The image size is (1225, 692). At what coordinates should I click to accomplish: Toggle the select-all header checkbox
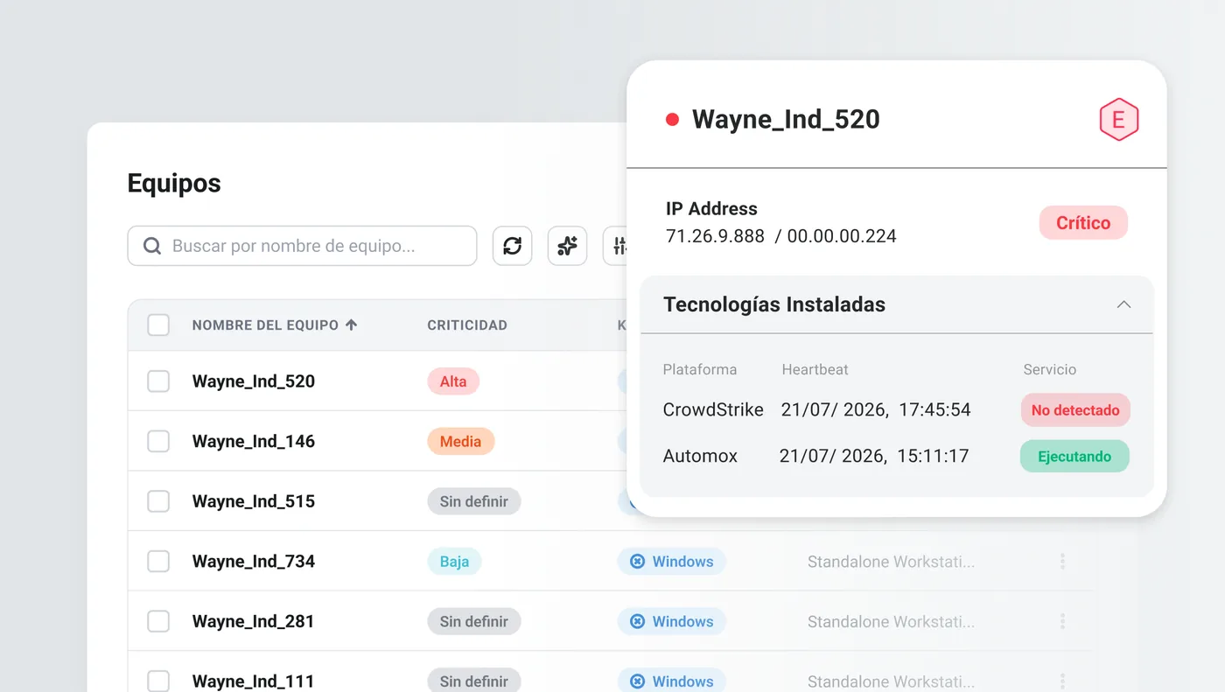158,325
